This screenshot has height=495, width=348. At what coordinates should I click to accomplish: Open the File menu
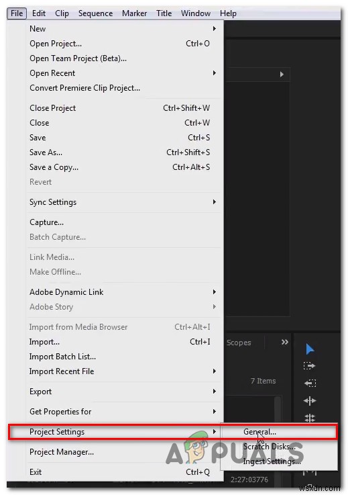click(x=17, y=13)
